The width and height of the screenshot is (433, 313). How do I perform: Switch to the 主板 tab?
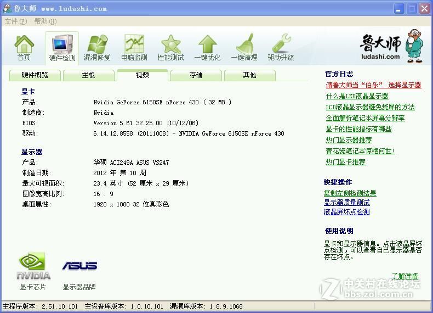[89, 75]
